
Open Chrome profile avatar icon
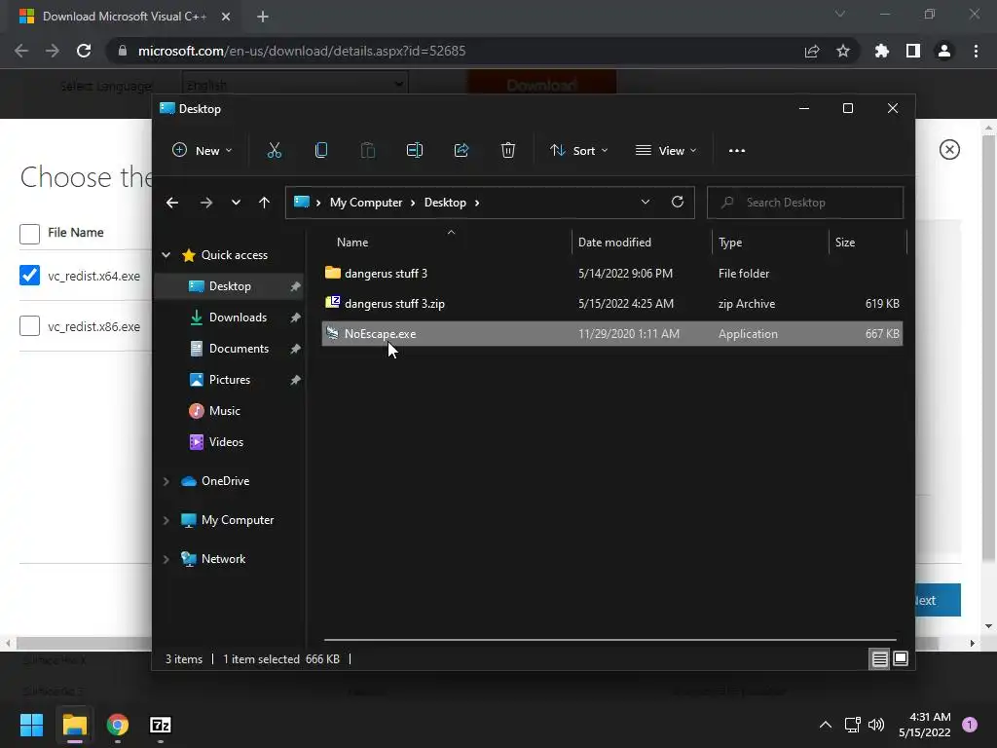tap(944, 51)
